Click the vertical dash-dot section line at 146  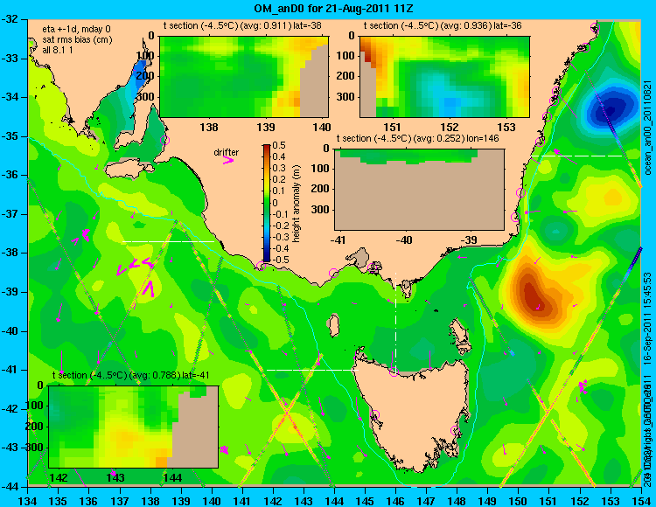point(395,322)
